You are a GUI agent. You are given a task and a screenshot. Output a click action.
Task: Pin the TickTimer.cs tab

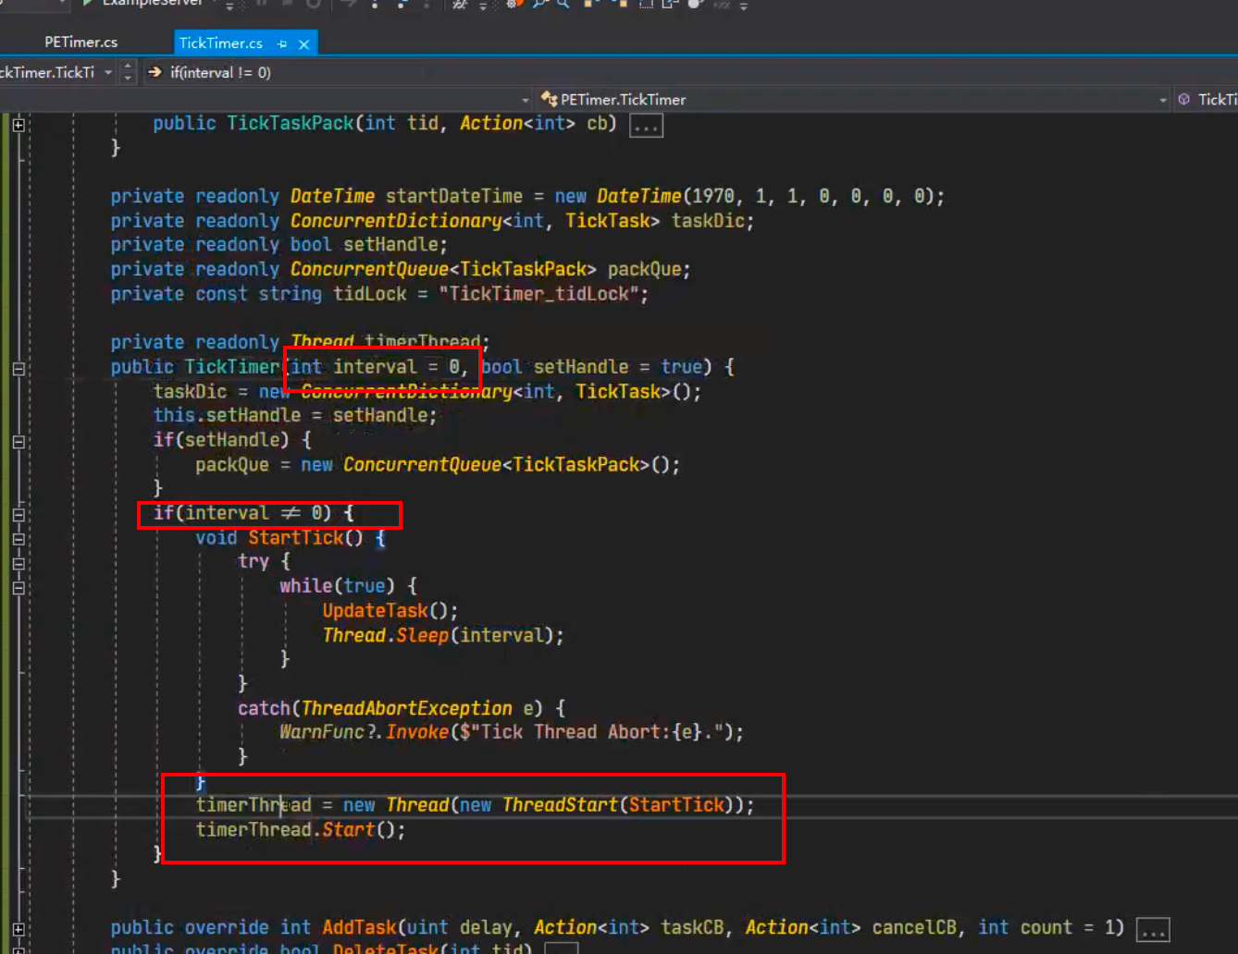[281, 43]
